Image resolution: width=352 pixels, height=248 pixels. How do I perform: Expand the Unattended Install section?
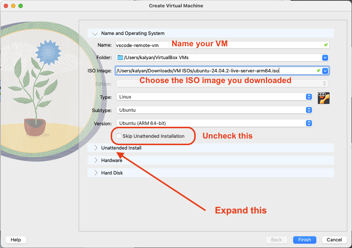[96, 148]
